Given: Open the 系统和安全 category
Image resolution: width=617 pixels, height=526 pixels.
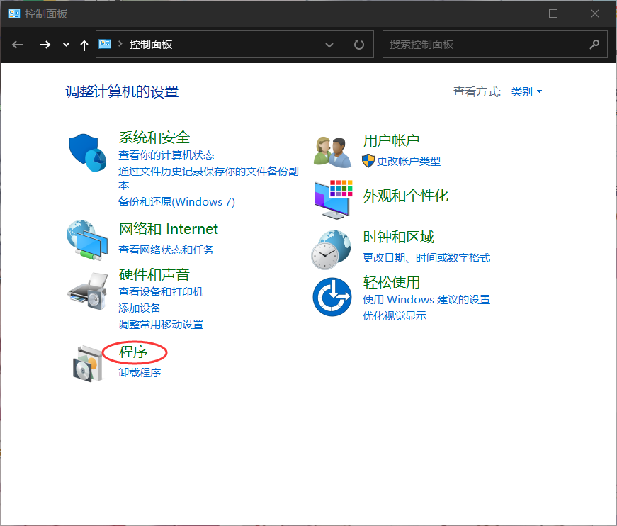Looking at the screenshot, I should click(154, 138).
